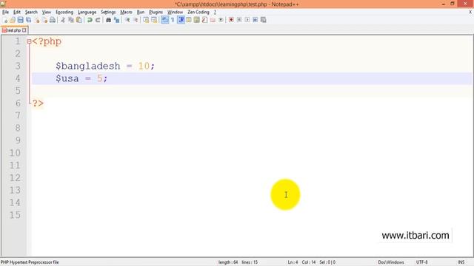Screen dimensions: 474x266
Task: Click line number 10 in the margin
Action: coord(15,153)
